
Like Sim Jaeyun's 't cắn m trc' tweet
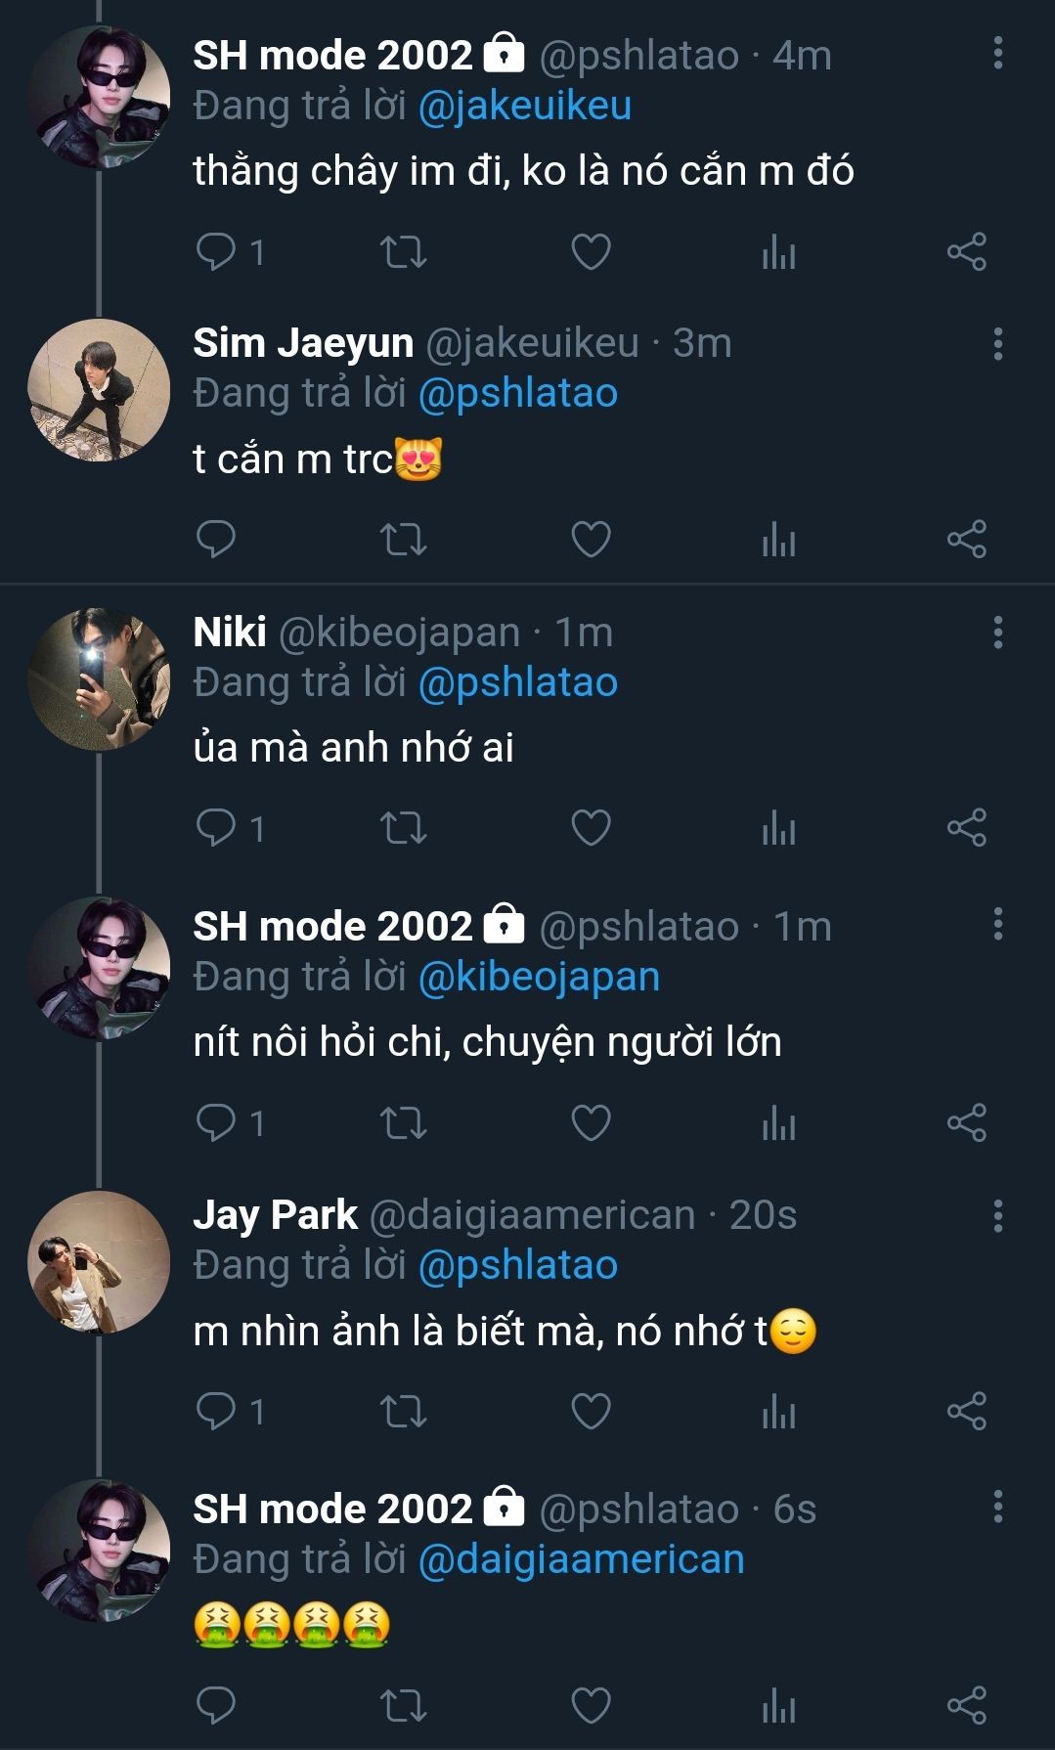(591, 539)
